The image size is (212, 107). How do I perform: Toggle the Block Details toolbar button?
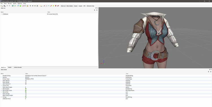coord(70,6)
